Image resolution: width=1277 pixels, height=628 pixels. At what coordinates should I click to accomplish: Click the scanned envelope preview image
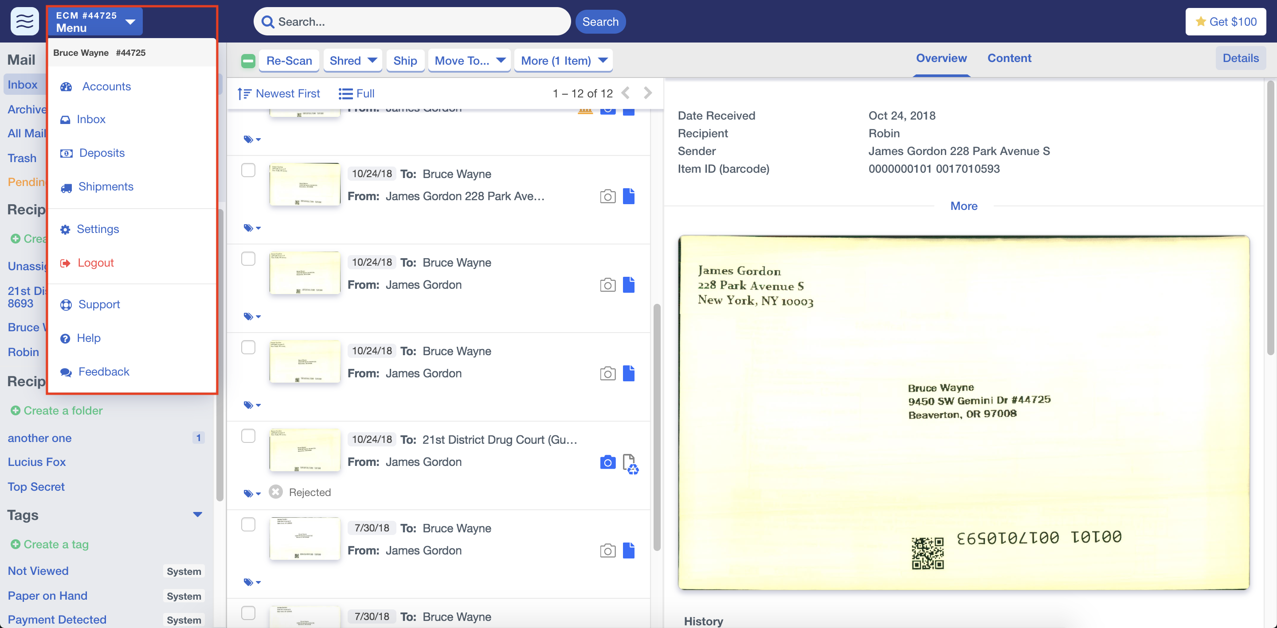963,413
